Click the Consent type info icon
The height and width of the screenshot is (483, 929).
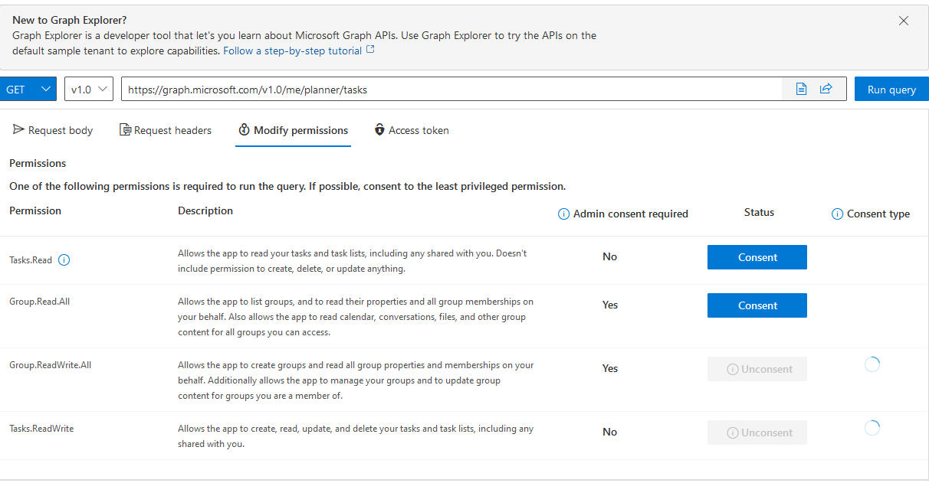point(837,214)
